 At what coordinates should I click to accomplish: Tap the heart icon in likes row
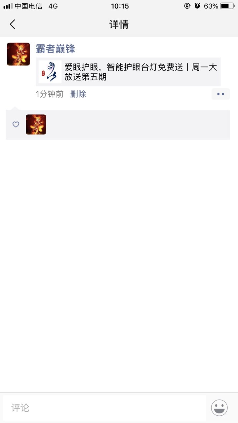click(x=16, y=125)
